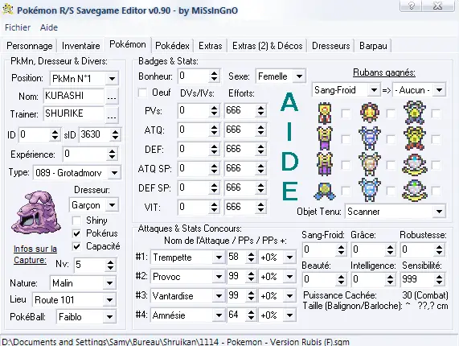Open the Sexe dropdown showing Femelle
459x346 pixels.
(x=281, y=76)
